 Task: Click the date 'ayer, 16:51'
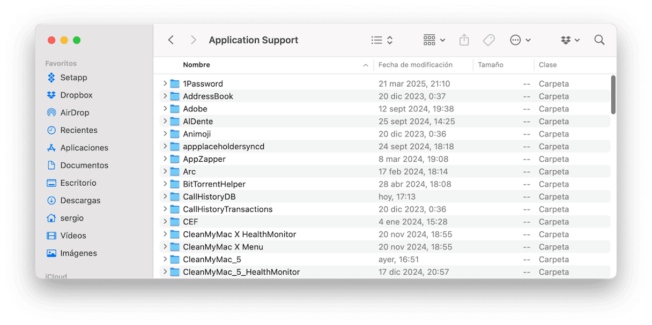[x=399, y=259]
